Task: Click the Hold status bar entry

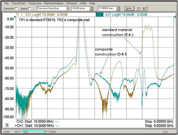Action: pyautogui.click(x=7, y=132)
